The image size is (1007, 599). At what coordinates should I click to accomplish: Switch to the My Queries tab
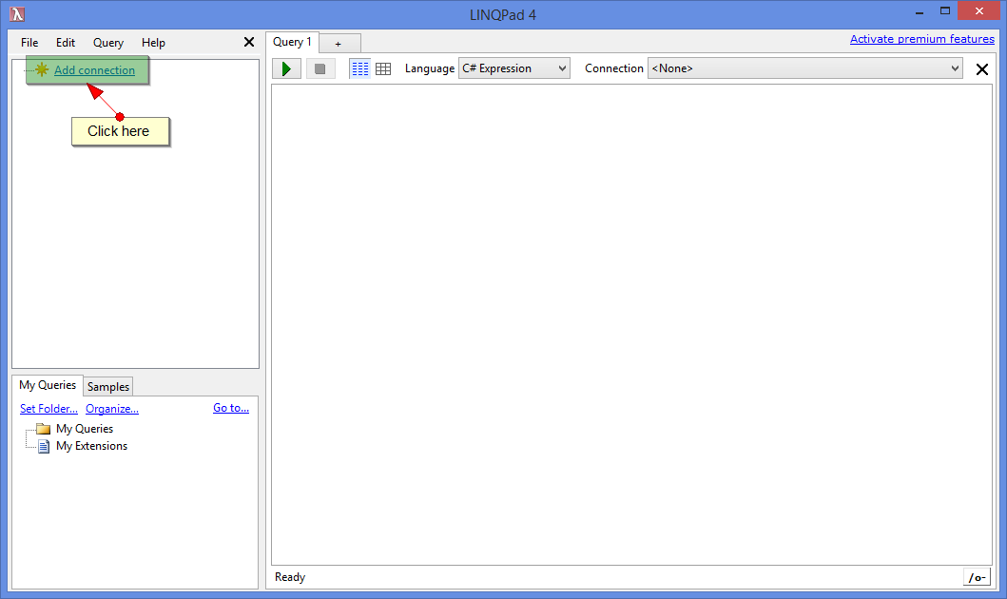(x=48, y=385)
